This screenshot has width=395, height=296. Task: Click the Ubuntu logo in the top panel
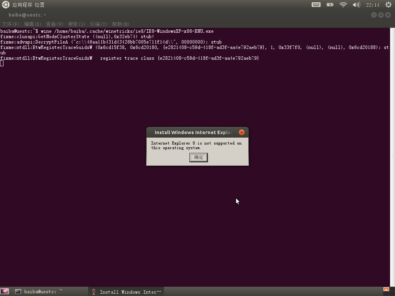[5, 5]
